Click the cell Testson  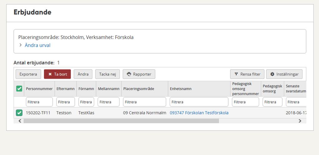coord(64,113)
